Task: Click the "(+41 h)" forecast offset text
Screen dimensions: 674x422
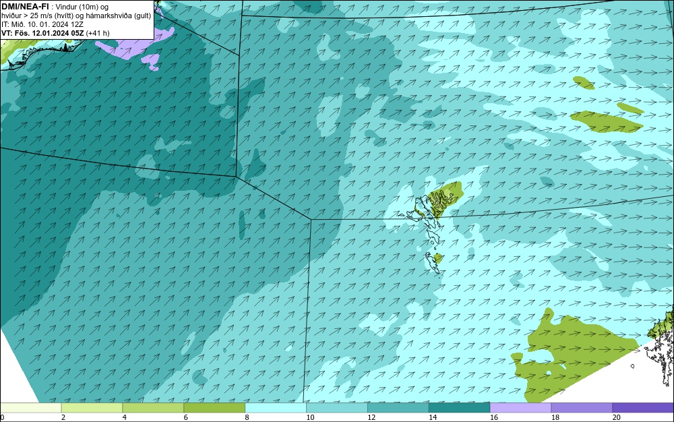Action: (x=98, y=33)
